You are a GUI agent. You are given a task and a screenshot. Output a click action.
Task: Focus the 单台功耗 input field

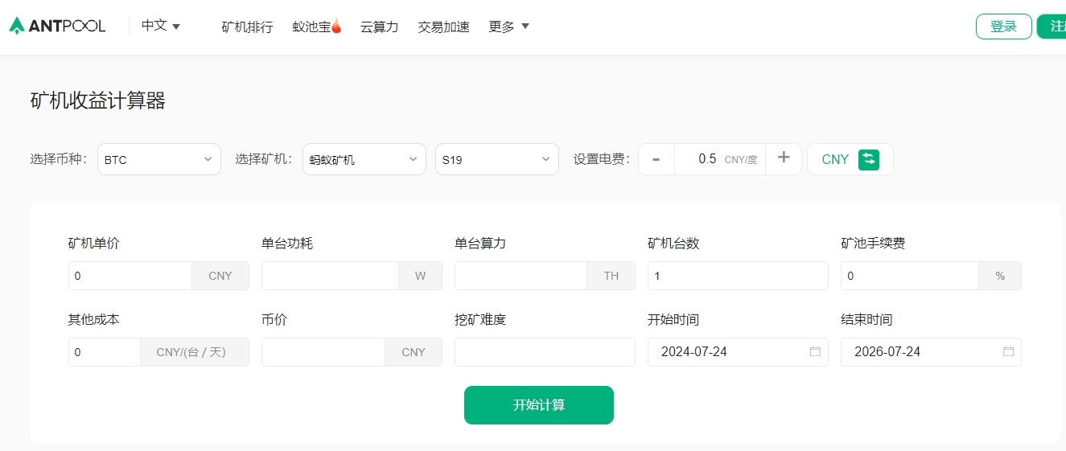[330, 276]
